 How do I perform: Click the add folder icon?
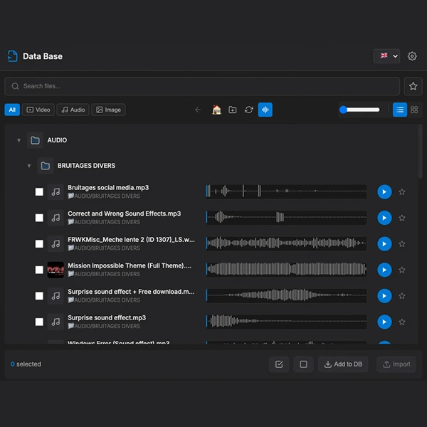tap(233, 110)
